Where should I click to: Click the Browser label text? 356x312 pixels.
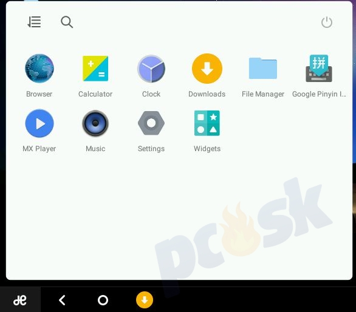(39, 94)
